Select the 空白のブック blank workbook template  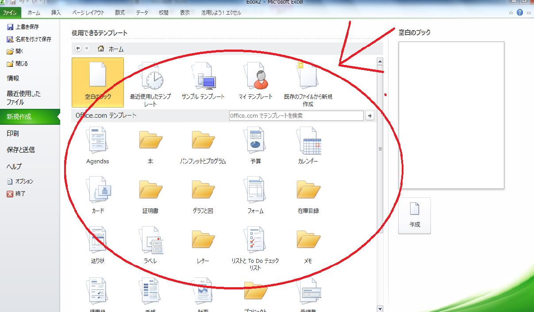[97, 82]
